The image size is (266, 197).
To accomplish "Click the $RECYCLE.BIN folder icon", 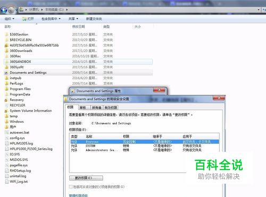I will coord(6,40).
